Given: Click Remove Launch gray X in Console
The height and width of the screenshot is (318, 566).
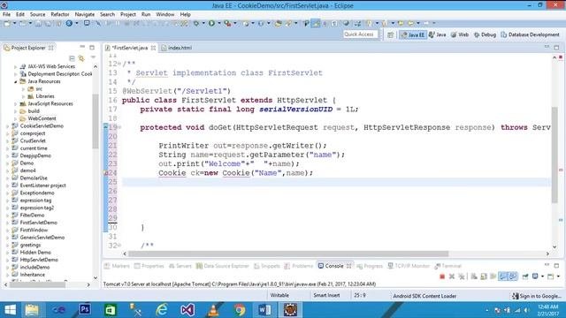Looking at the screenshot, I should [452, 276].
